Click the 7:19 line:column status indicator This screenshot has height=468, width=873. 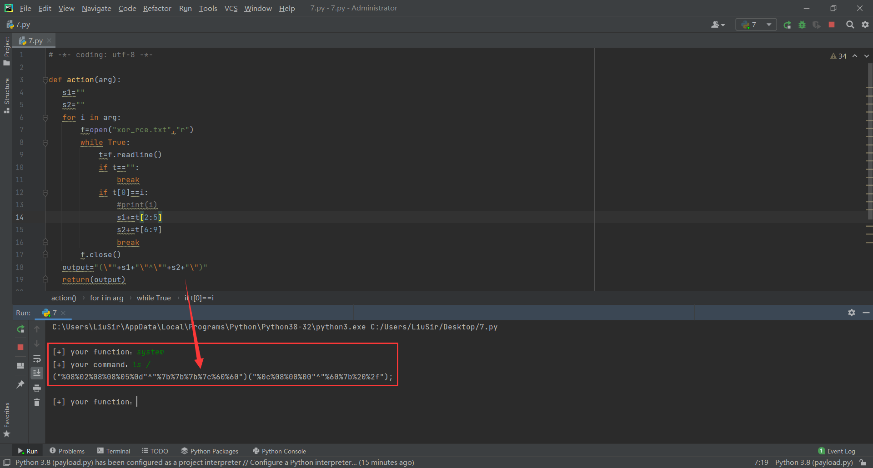coord(761,463)
